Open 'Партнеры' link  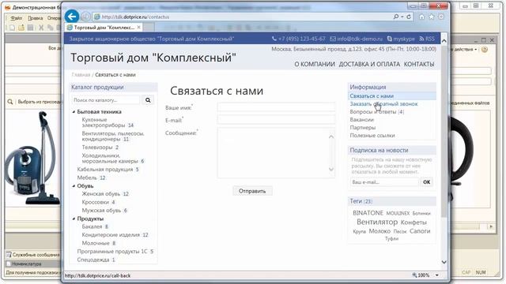click(363, 128)
